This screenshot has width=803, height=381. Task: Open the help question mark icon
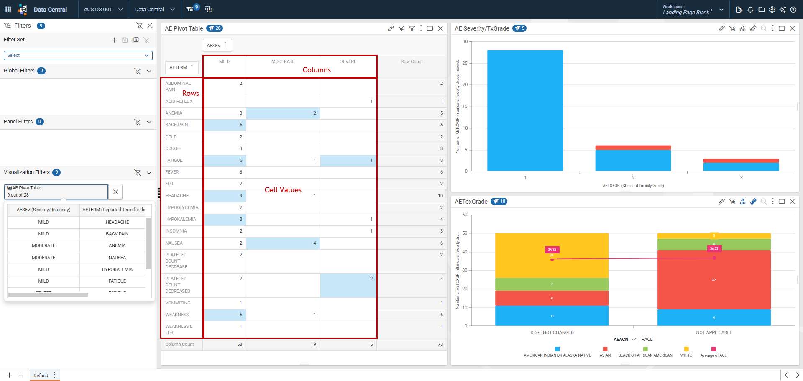point(793,9)
